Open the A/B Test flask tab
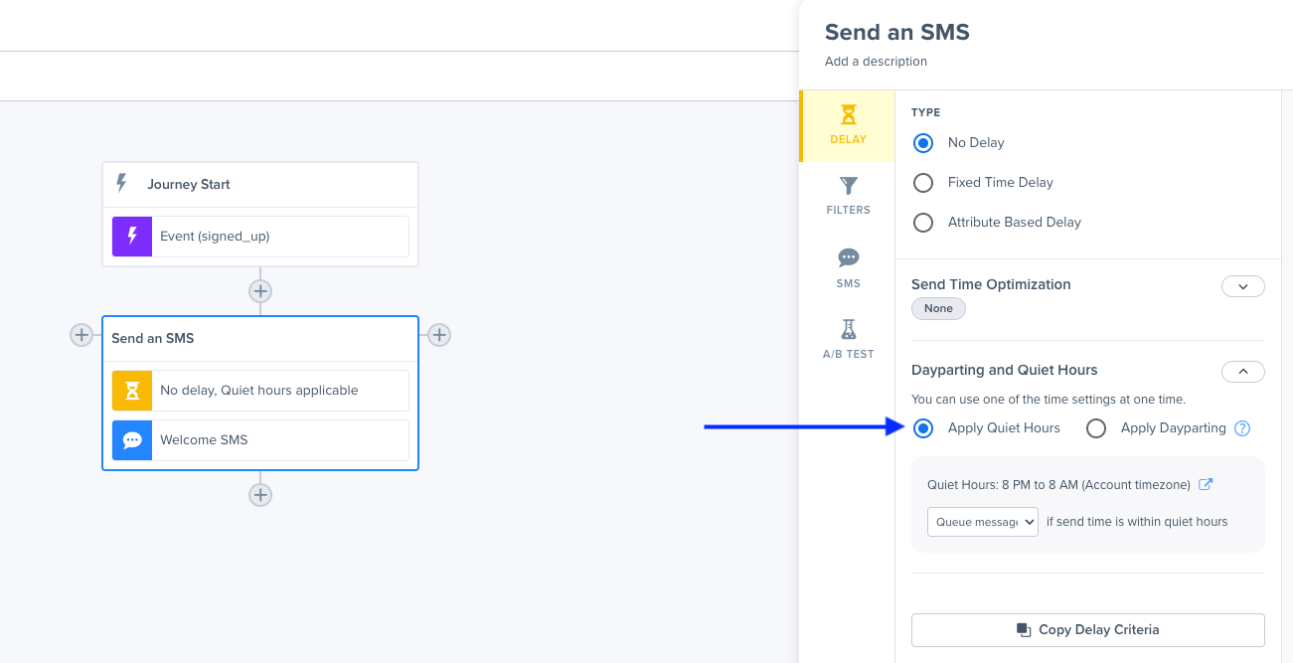 (848, 339)
